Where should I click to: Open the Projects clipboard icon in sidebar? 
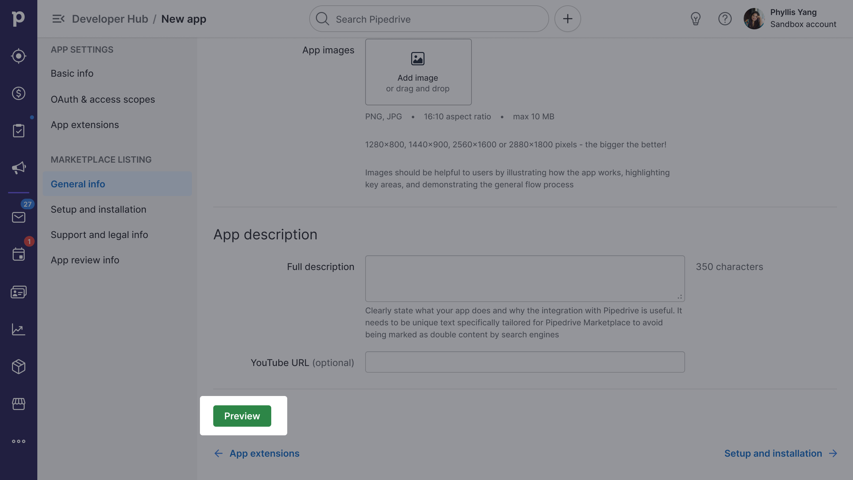(x=19, y=131)
